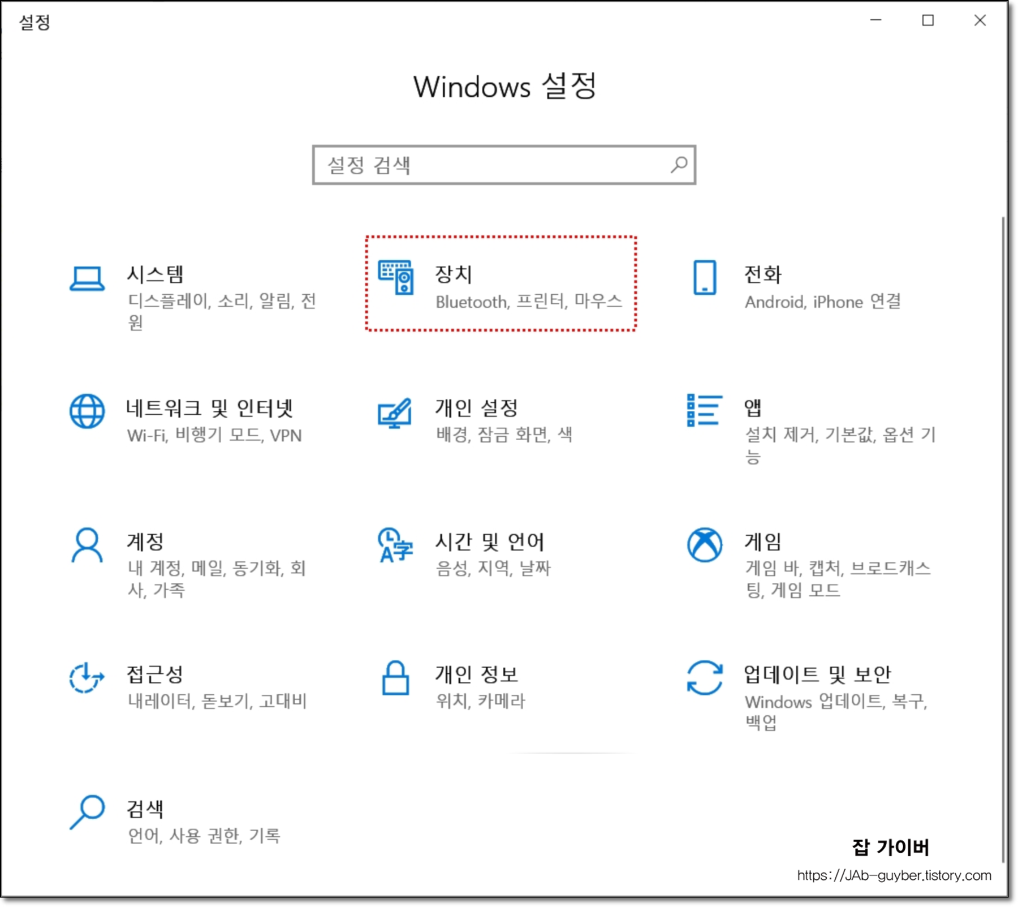Open the 검색 settings title

pyautogui.click(x=145, y=809)
